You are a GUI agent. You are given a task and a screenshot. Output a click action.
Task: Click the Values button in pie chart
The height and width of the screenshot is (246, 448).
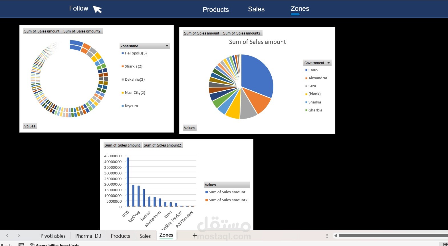[189, 128]
